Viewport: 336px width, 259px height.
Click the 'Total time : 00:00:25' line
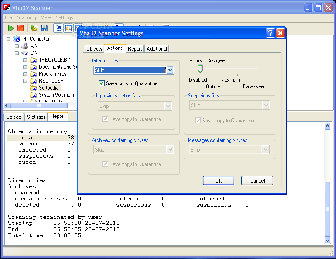coord(44,235)
